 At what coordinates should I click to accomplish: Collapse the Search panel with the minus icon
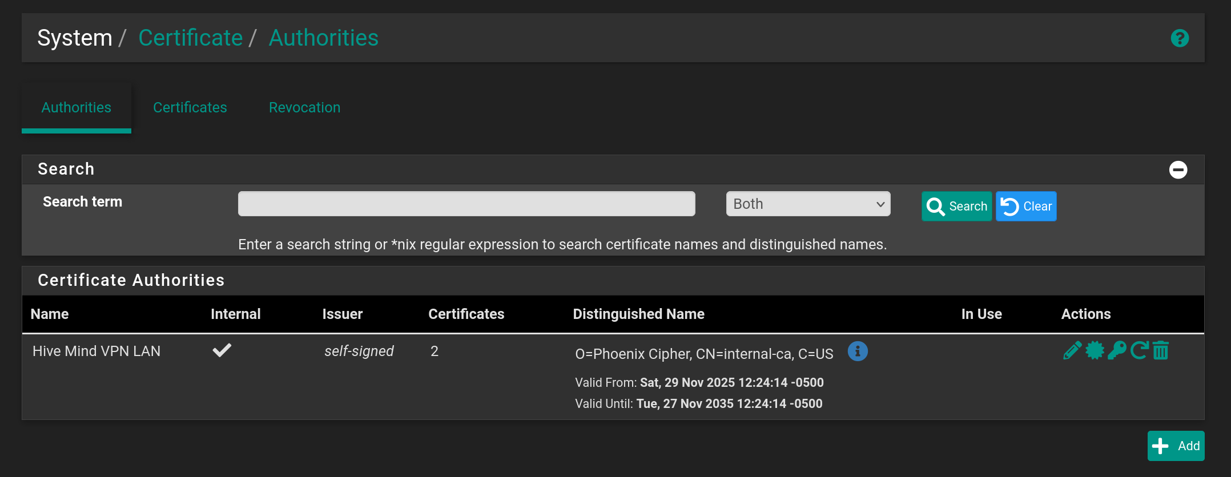(x=1177, y=169)
